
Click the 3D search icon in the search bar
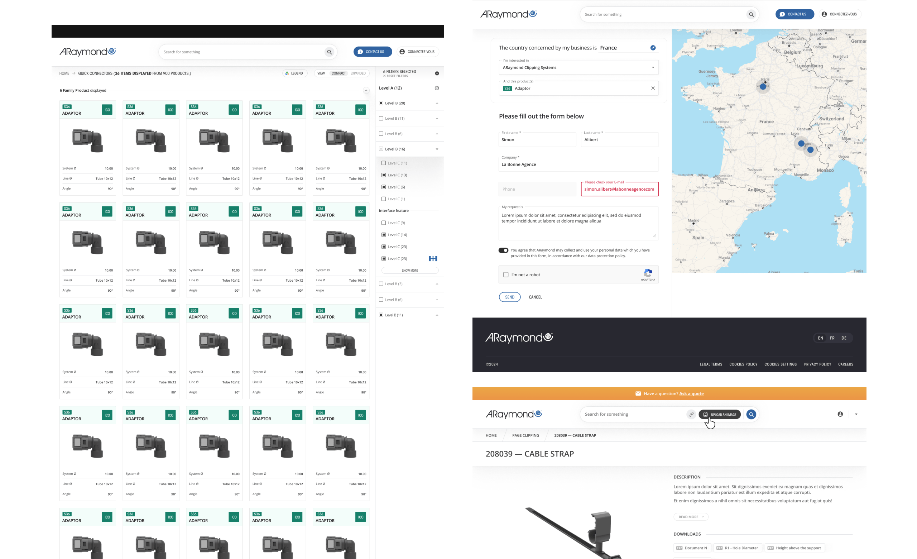(x=691, y=414)
